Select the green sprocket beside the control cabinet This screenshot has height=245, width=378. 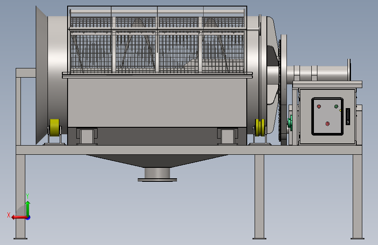click(x=290, y=123)
